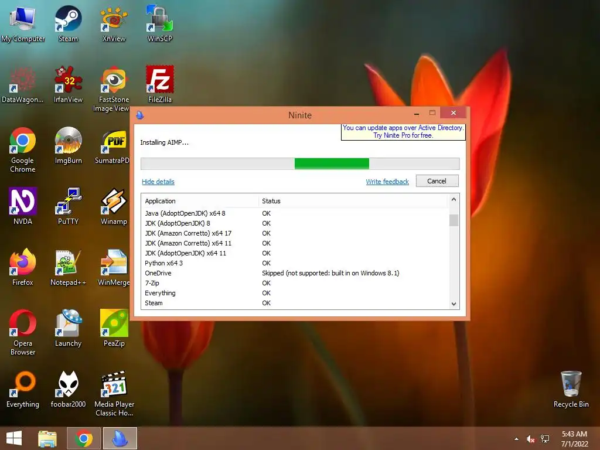Click the Ninite title bar app icon

pyautogui.click(x=140, y=115)
